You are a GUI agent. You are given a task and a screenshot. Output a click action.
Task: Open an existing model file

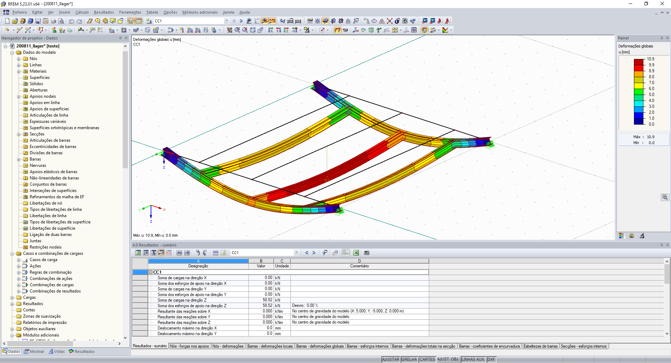(x=15, y=21)
